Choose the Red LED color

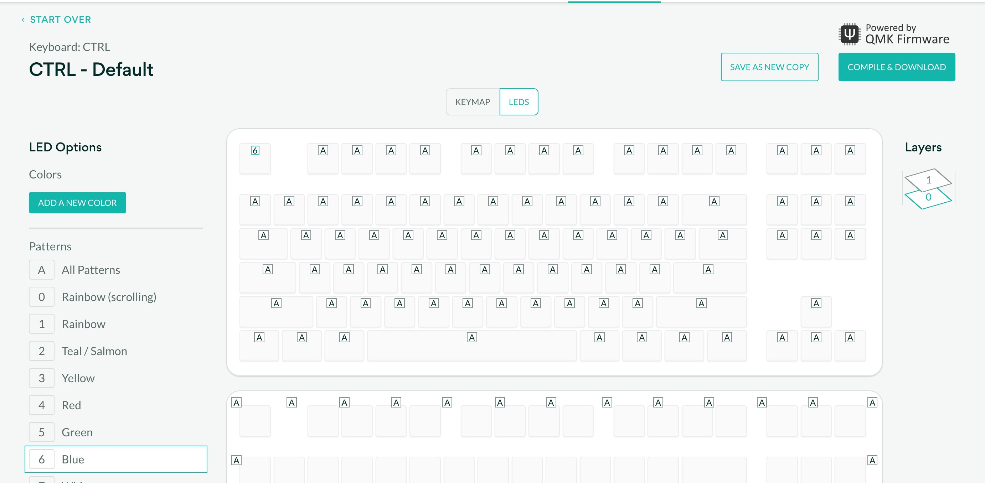click(x=42, y=405)
